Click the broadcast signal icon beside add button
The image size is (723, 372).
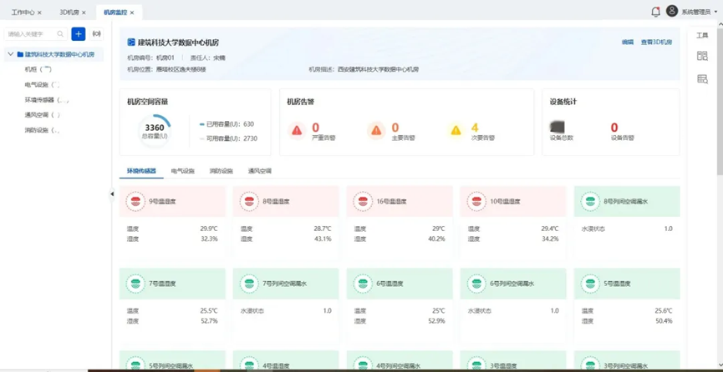pos(96,34)
